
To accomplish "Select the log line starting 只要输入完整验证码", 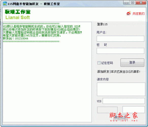I will pos(42,33).
